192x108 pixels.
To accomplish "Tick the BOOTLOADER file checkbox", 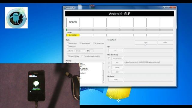I will point(109,58).
